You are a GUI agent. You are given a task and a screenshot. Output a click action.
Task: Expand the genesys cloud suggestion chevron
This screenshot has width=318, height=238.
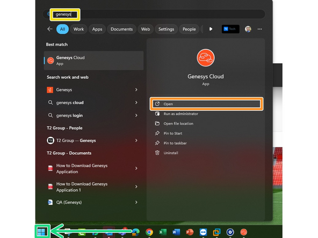click(136, 102)
